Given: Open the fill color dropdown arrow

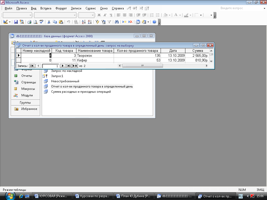Looking at the screenshot, I should [169, 15].
